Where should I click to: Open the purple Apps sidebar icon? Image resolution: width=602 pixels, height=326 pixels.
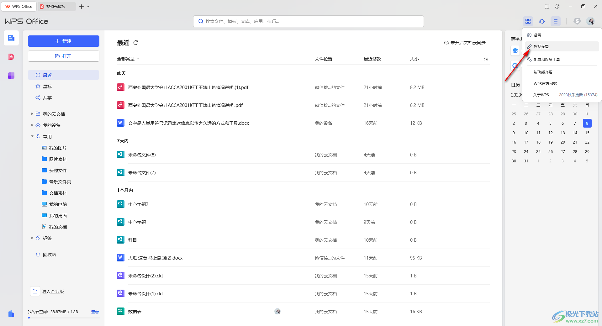tap(11, 76)
